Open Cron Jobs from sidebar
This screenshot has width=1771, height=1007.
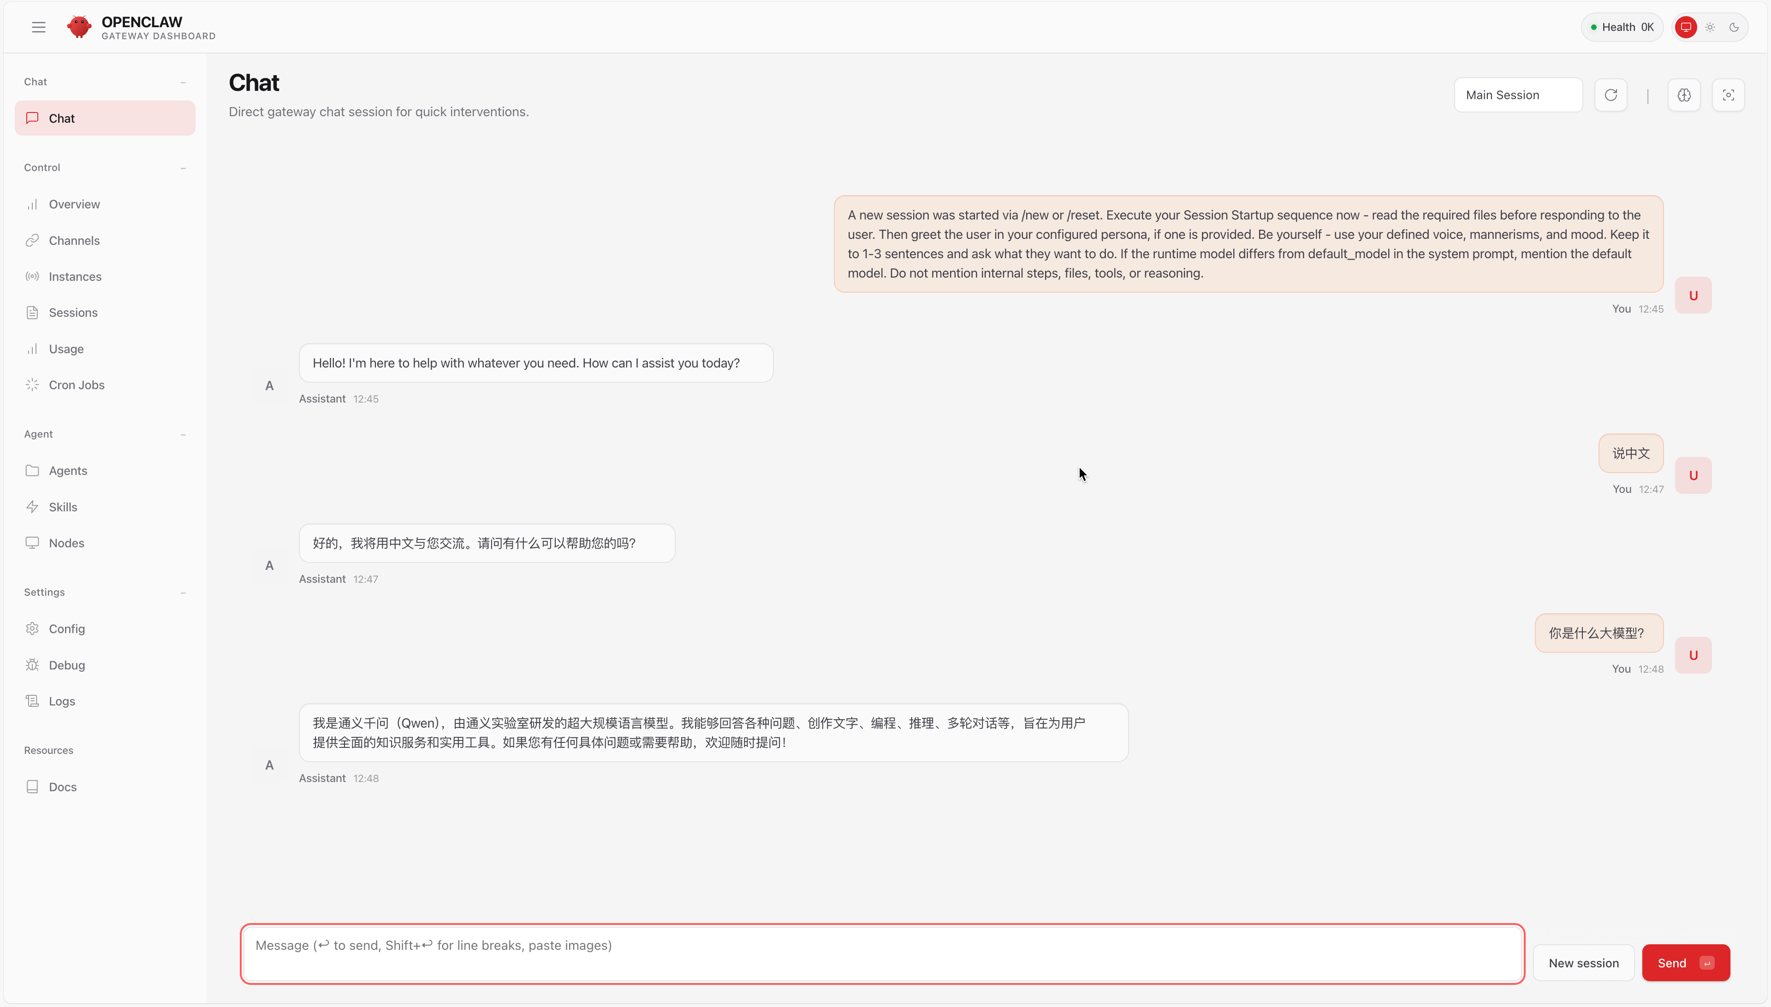[76, 385]
